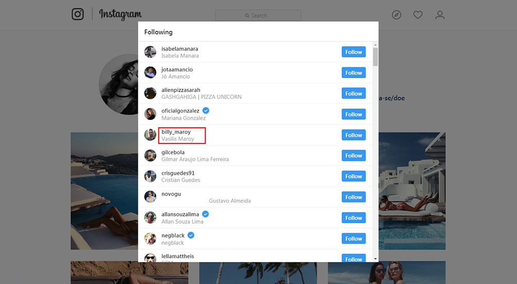Open the Explore compass icon
The width and height of the screenshot is (517, 284).
tap(396, 15)
